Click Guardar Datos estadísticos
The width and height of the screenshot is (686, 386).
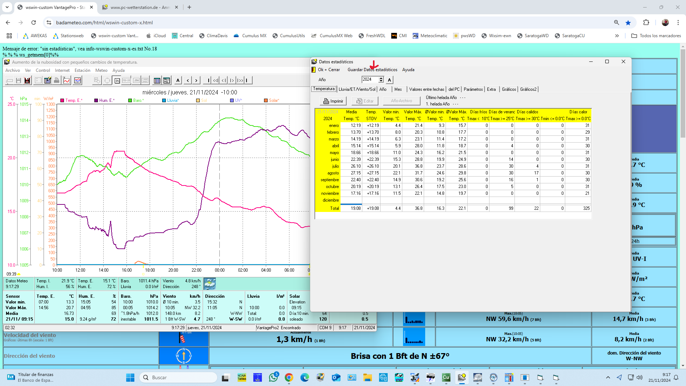pyautogui.click(x=372, y=70)
